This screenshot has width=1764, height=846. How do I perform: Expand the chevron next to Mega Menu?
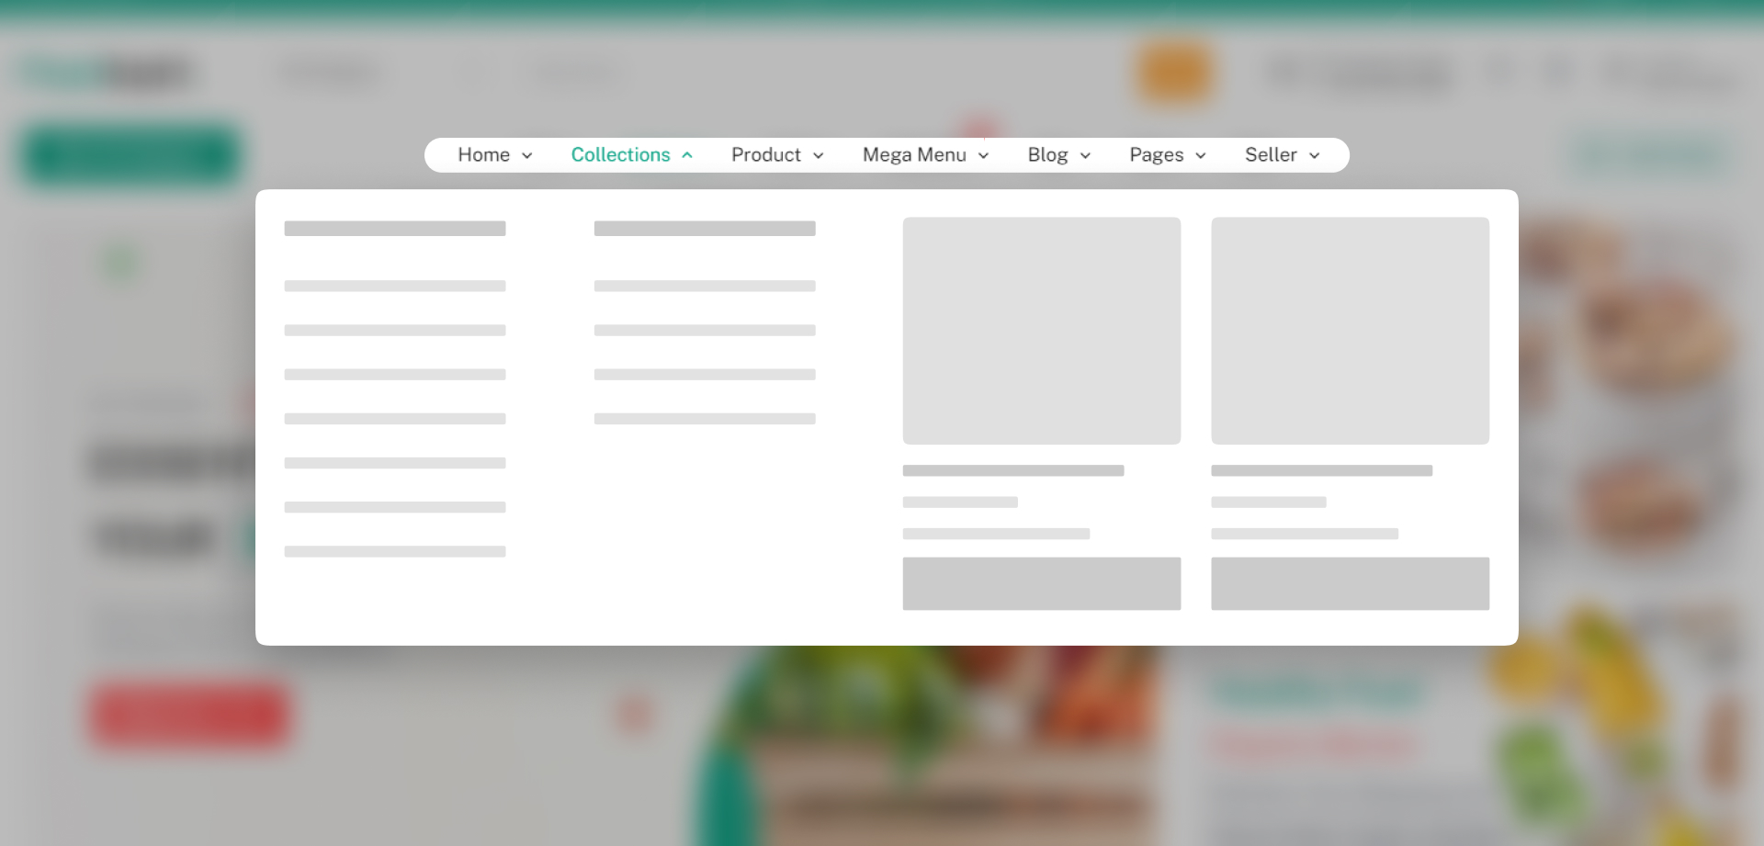point(984,156)
